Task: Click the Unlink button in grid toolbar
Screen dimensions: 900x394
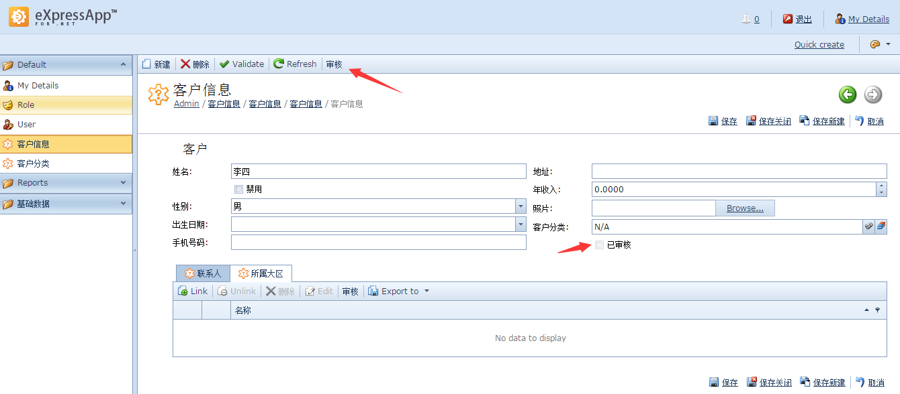Action: [236, 291]
